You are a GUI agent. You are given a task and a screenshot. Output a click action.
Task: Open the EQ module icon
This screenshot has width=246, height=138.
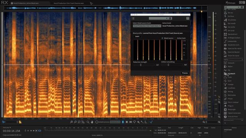pos(226,70)
